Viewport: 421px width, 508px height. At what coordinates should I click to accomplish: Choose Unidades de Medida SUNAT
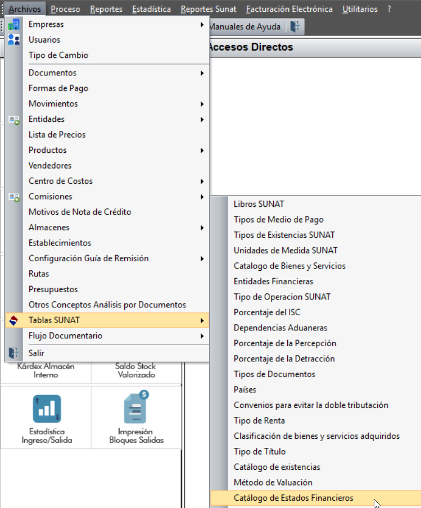tap(316, 251)
